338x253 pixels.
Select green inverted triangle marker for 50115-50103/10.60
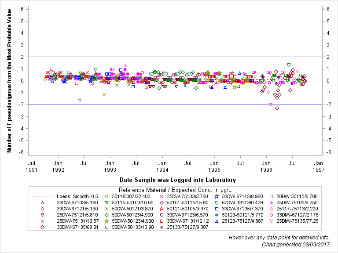(x=107, y=202)
